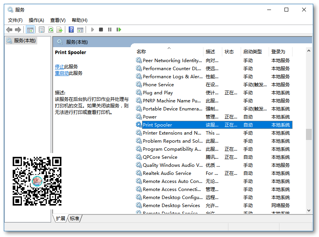319x237 pixels.
Task: Click the blue Help question-mark icon
Action: [71, 30]
